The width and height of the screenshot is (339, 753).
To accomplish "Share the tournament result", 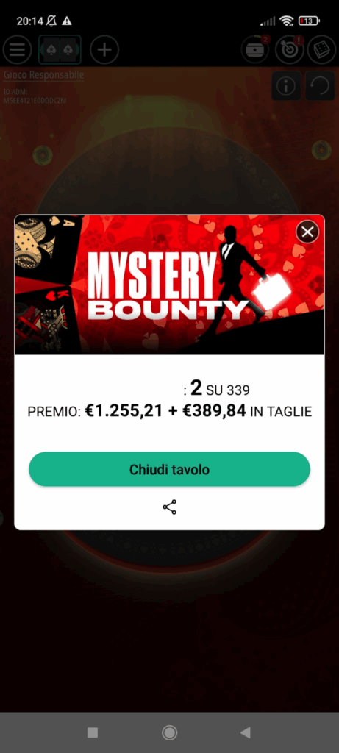I will (169, 507).
